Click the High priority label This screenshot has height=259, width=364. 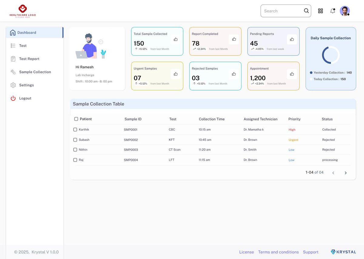point(292,130)
